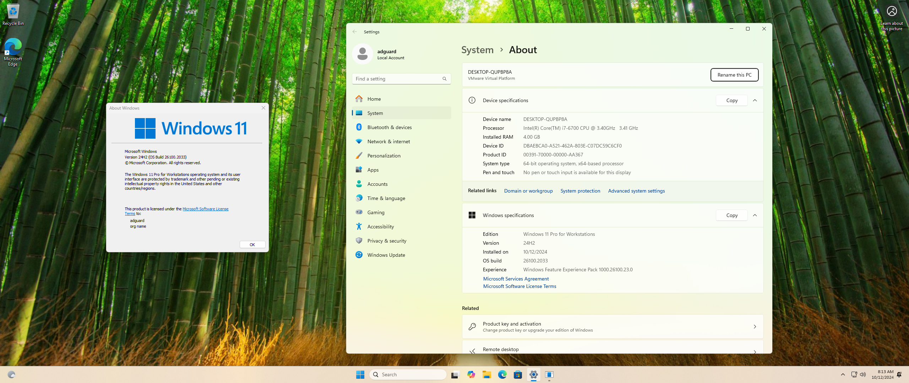The image size is (909, 383).
Task: Click the Settings gear on the taskbar
Action: click(533, 374)
